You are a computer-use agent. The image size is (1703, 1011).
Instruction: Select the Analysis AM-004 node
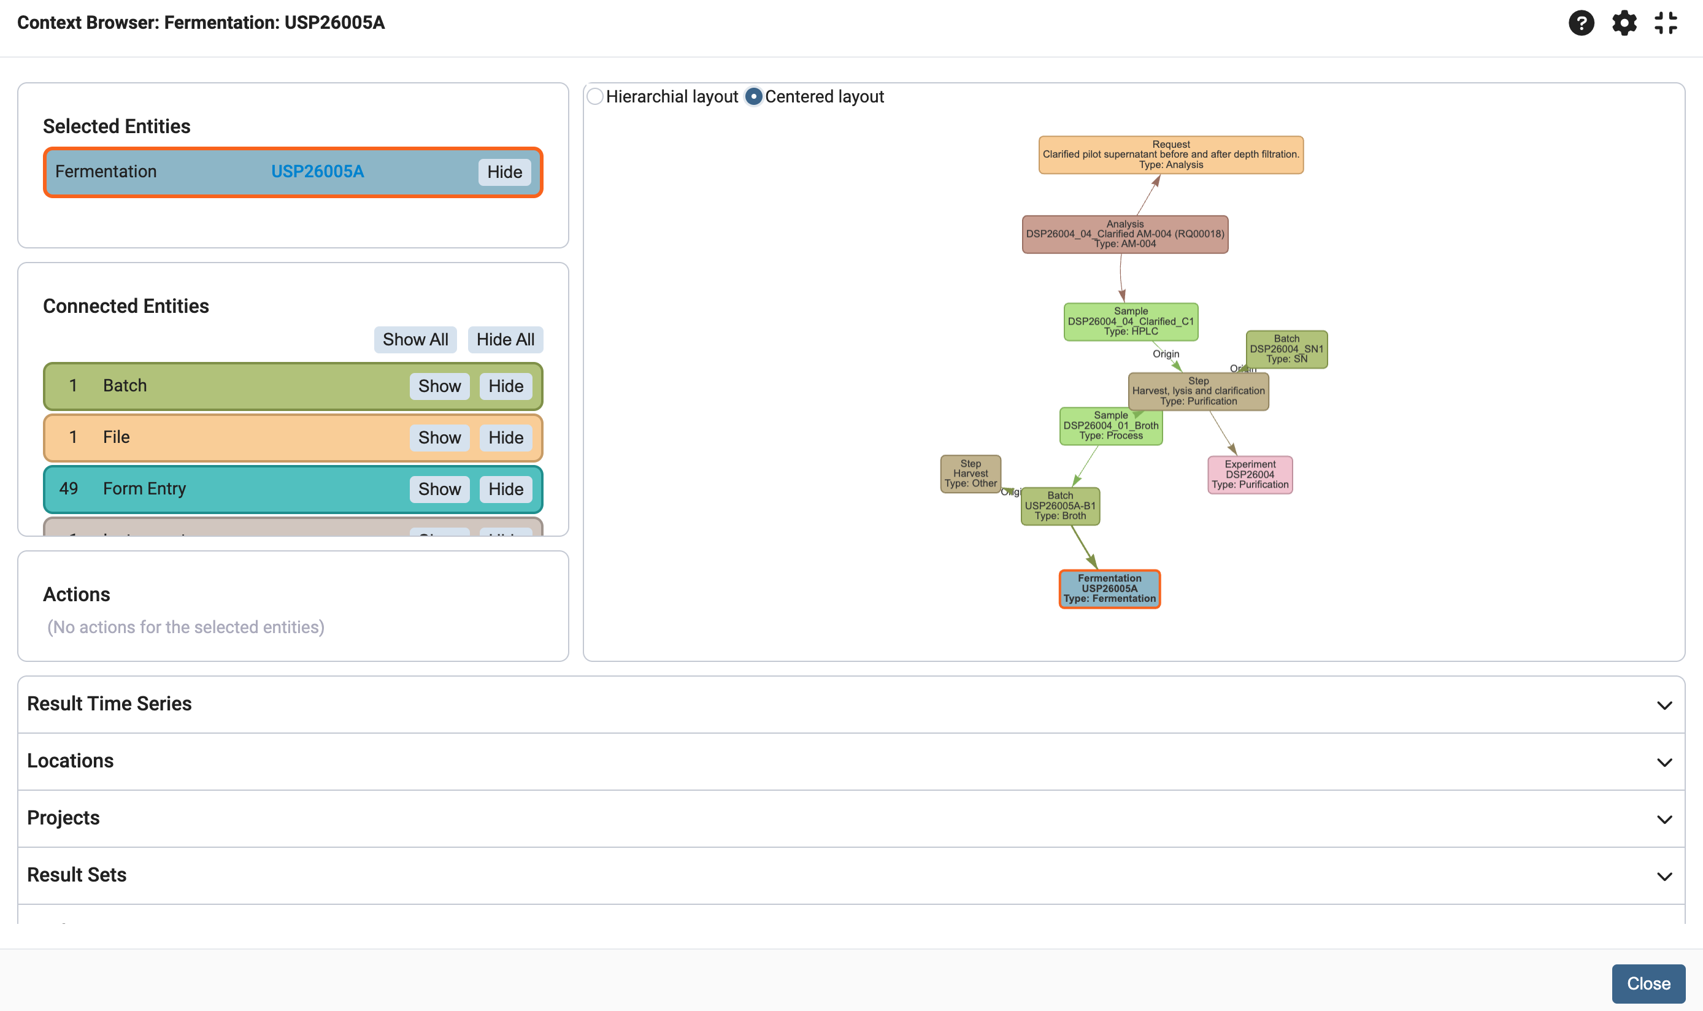[x=1125, y=234]
